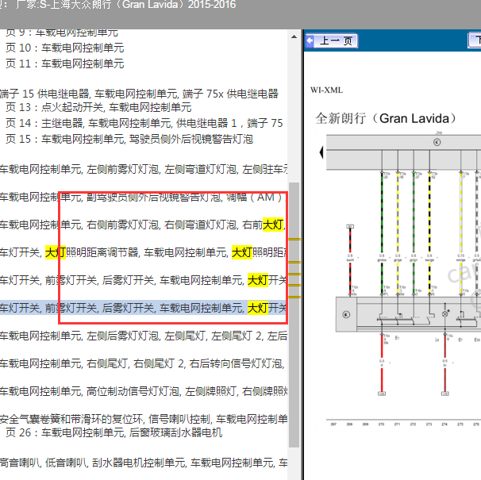Image resolution: width=481 pixels, height=480 pixels.
Task: Open 页 11：车载电网控制单元 entry
Action: click(65, 63)
